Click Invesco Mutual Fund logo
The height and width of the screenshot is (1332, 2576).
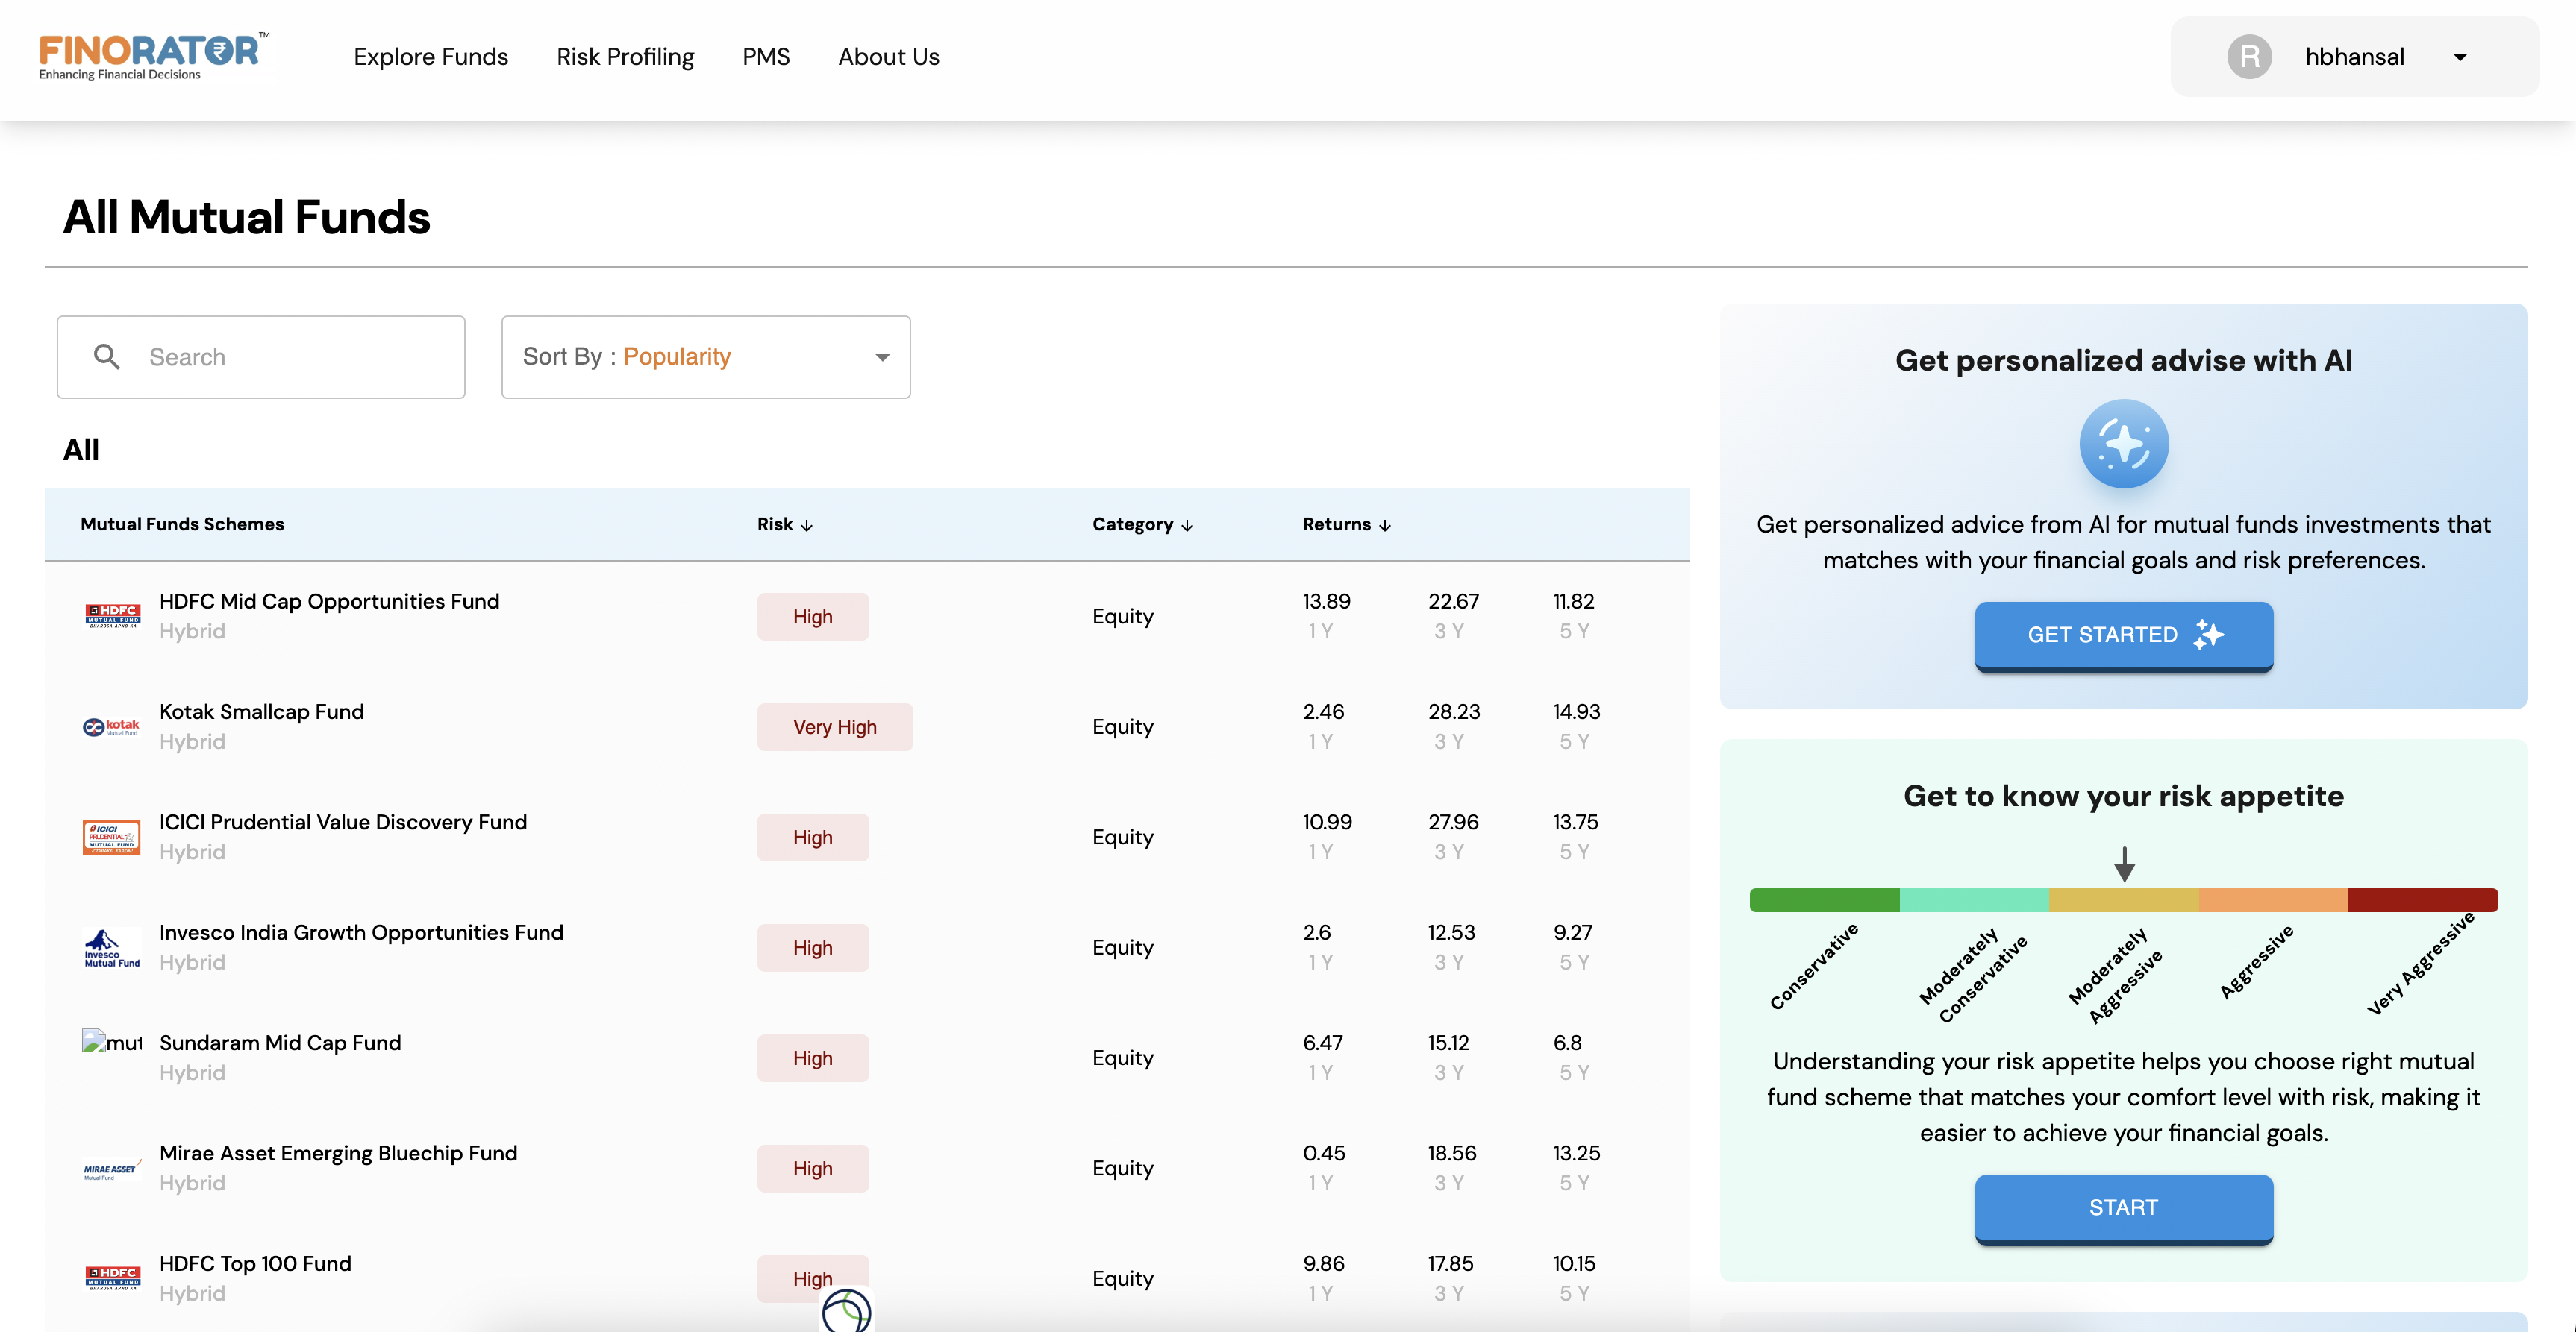point(112,947)
